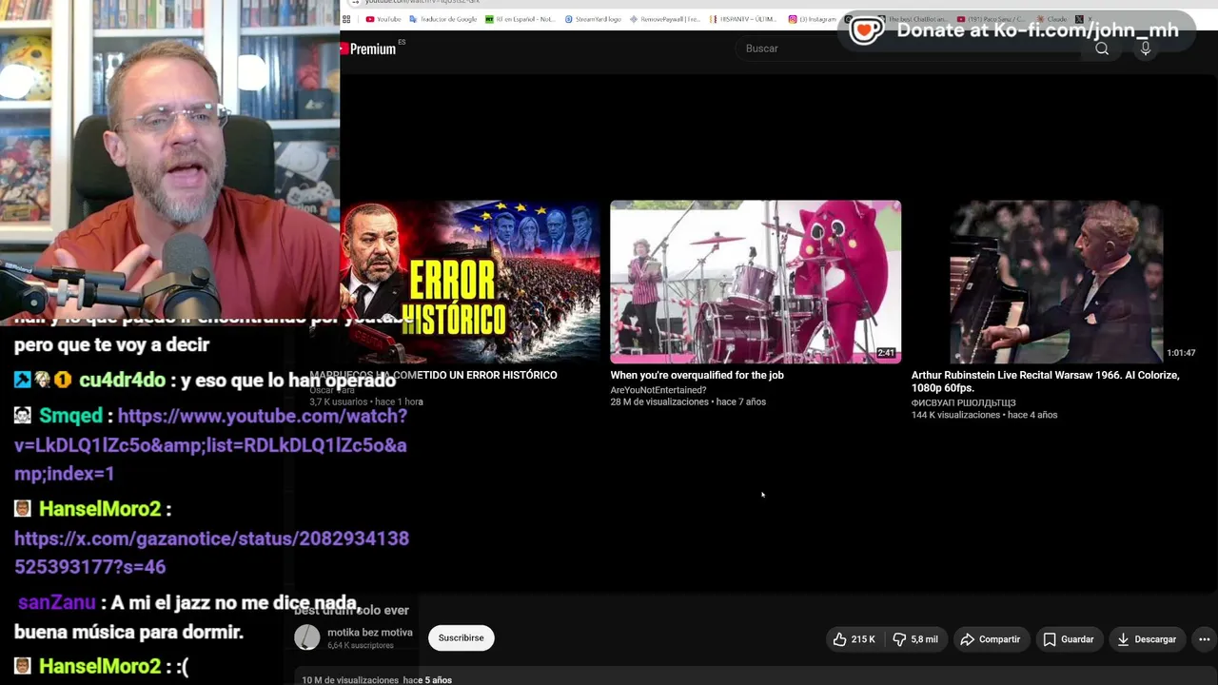Screen dimensions: 1218x685
Task: Click the '28 M de visualizaciones' text
Action: pyautogui.click(x=659, y=402)
